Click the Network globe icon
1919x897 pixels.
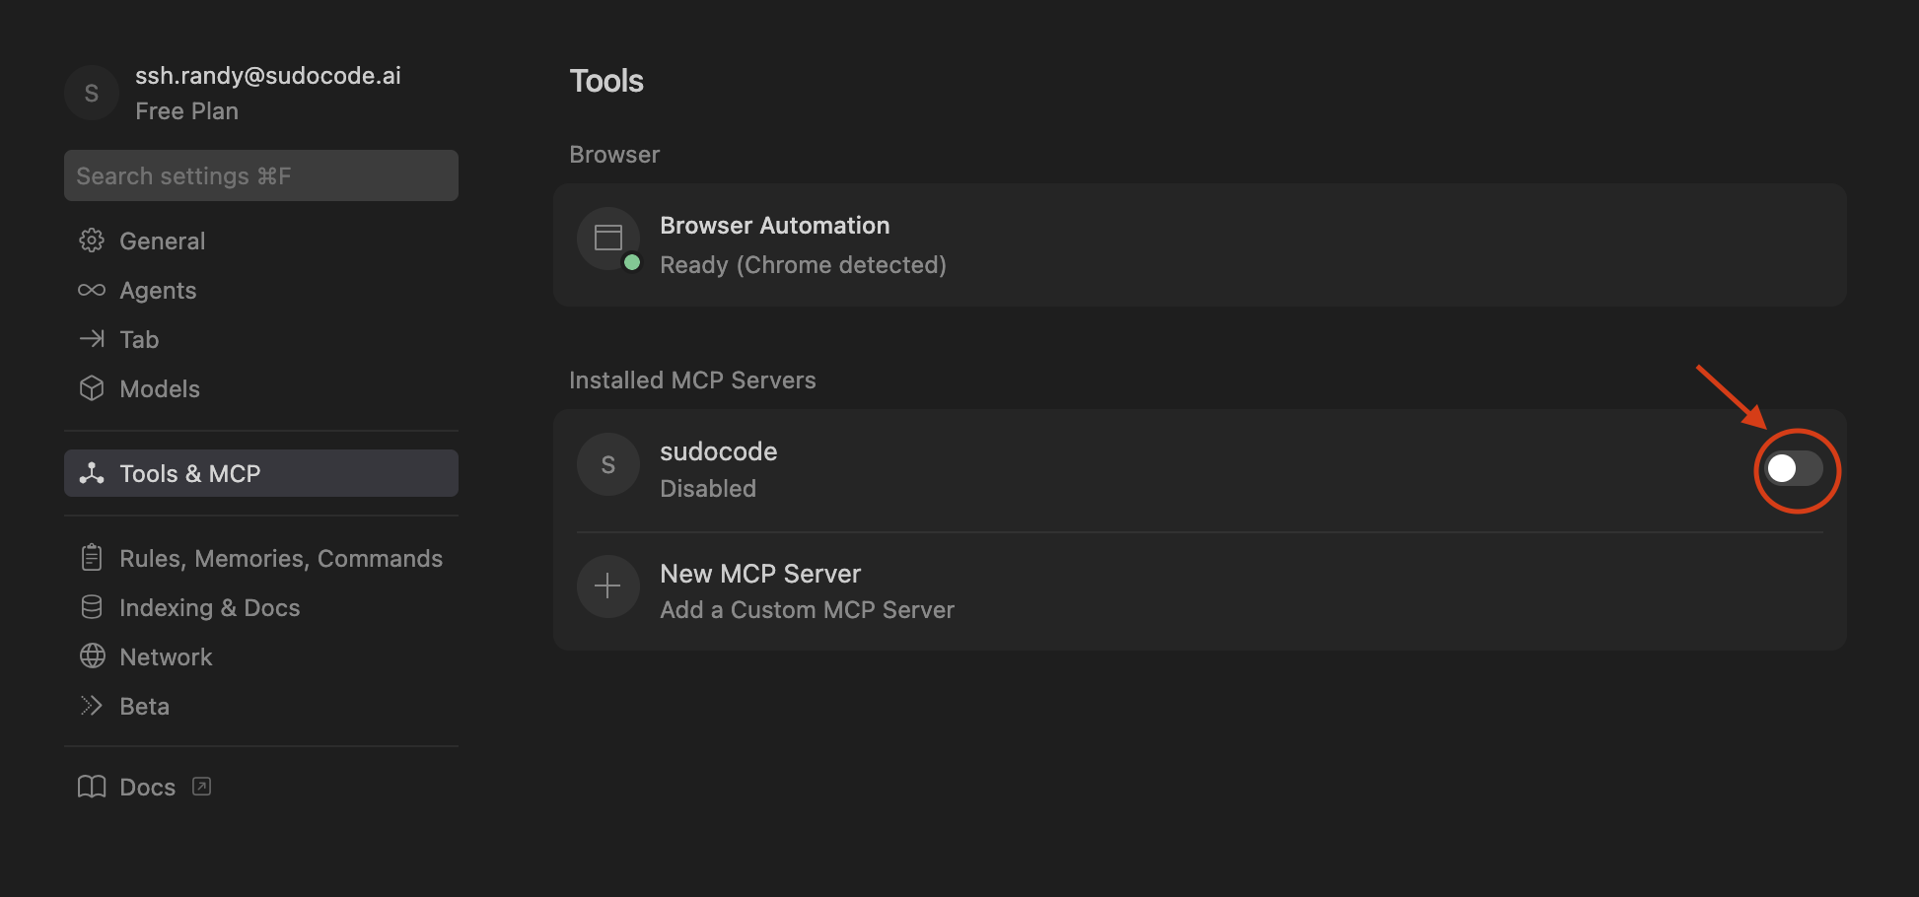(91, 656)
